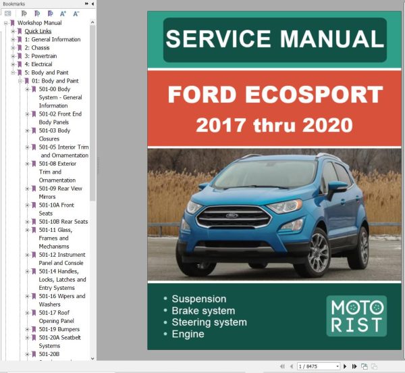Open the Quick Links bookmark
The image size is (405, 373).
point(38,31)
